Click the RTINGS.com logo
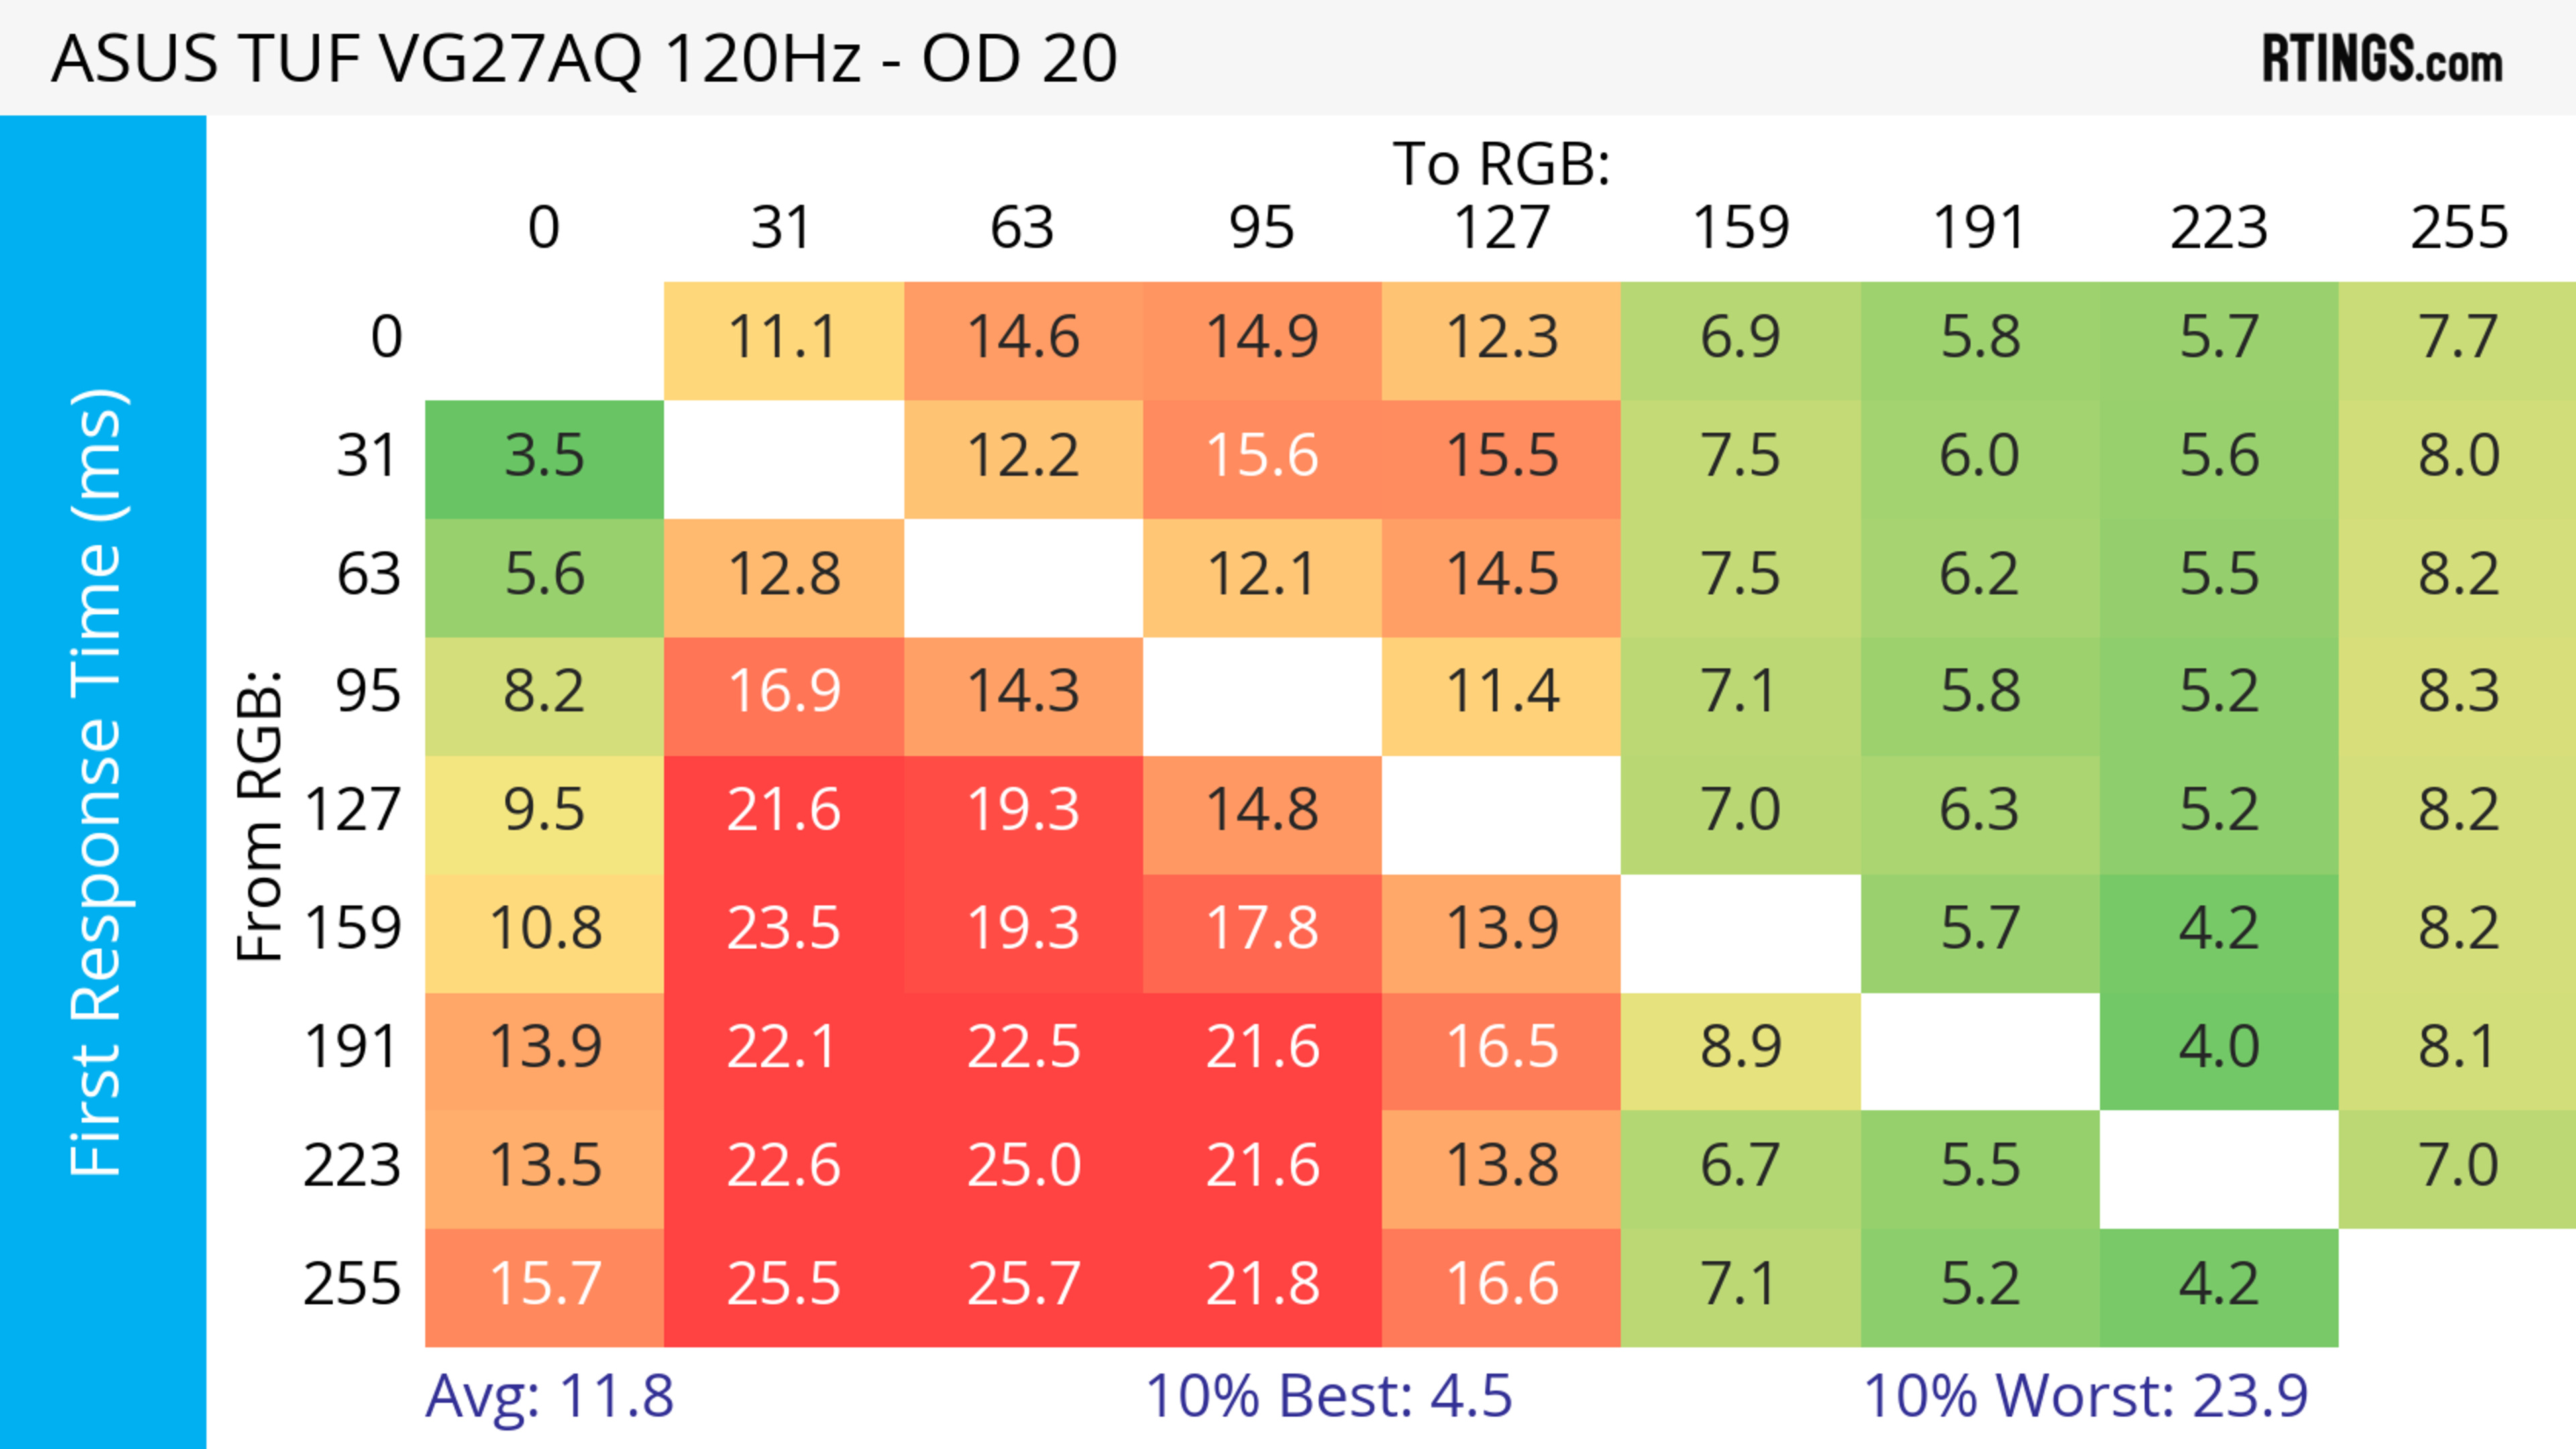This screenshot has height=1449, width=2576. (2381, 59)
